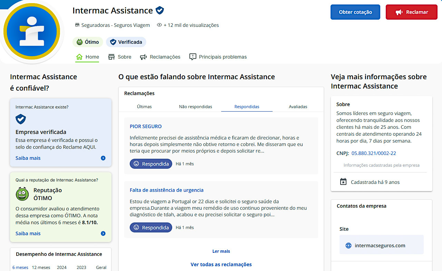Open Falta de assistência de urgencia complaint
Screen dimensions: 442x271
click(x=167, y=190)
